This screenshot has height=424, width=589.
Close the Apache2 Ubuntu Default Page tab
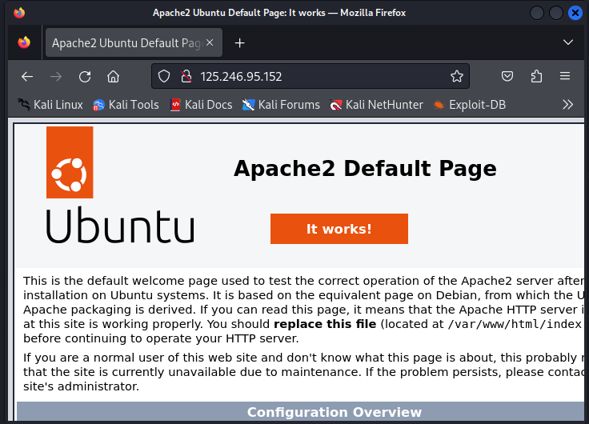(210, 43)
